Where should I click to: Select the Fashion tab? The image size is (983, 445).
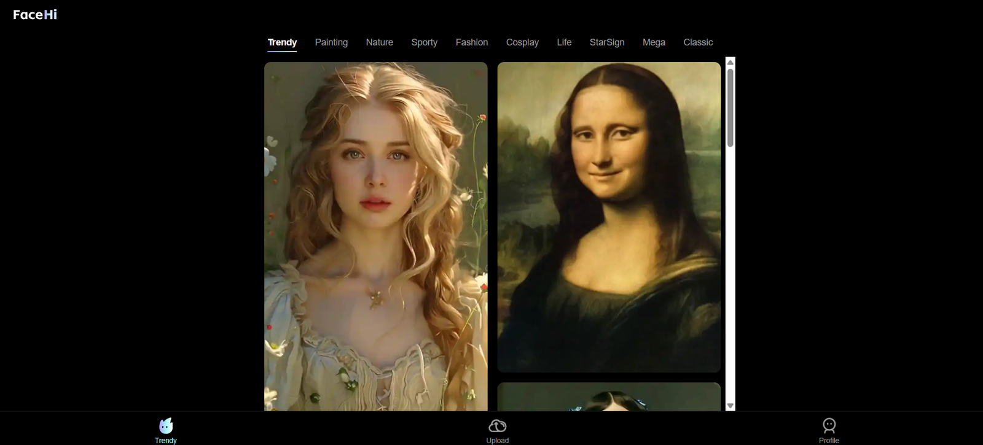tap(471, 42)
